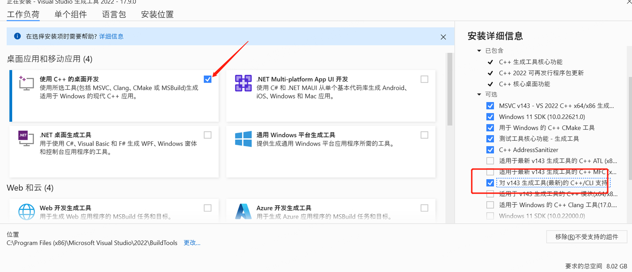632x272 pixels.
Task: Click the C++ 核心桌面功能 included item
Action: (524, 84)
